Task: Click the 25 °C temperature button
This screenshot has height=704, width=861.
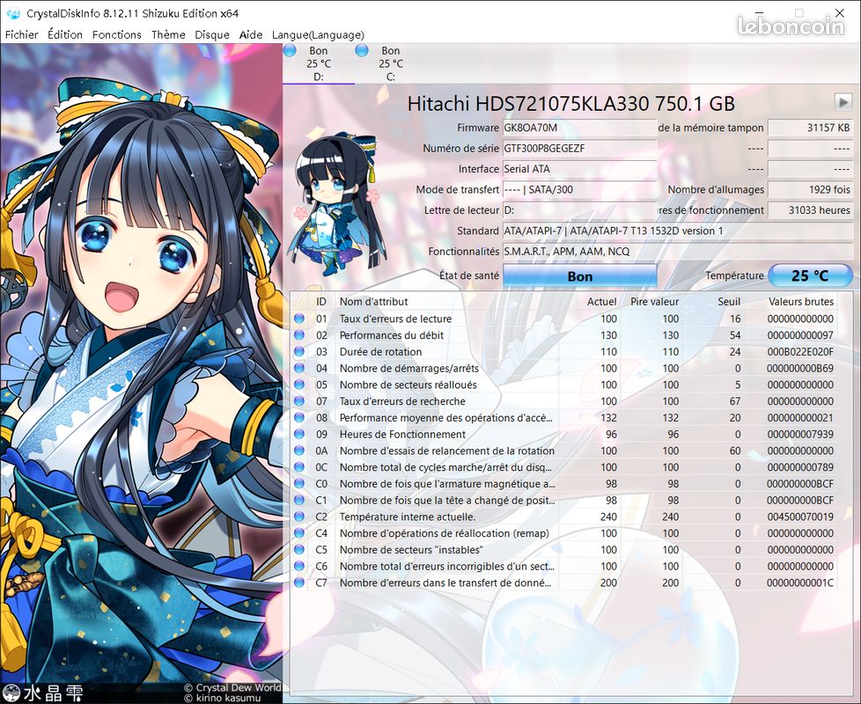Action: point(810,275)
